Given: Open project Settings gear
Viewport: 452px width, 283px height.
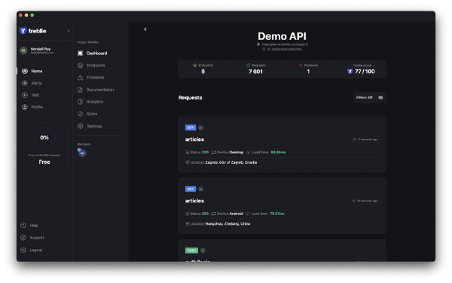Looking at the screenshot, I should coord(81,126).
